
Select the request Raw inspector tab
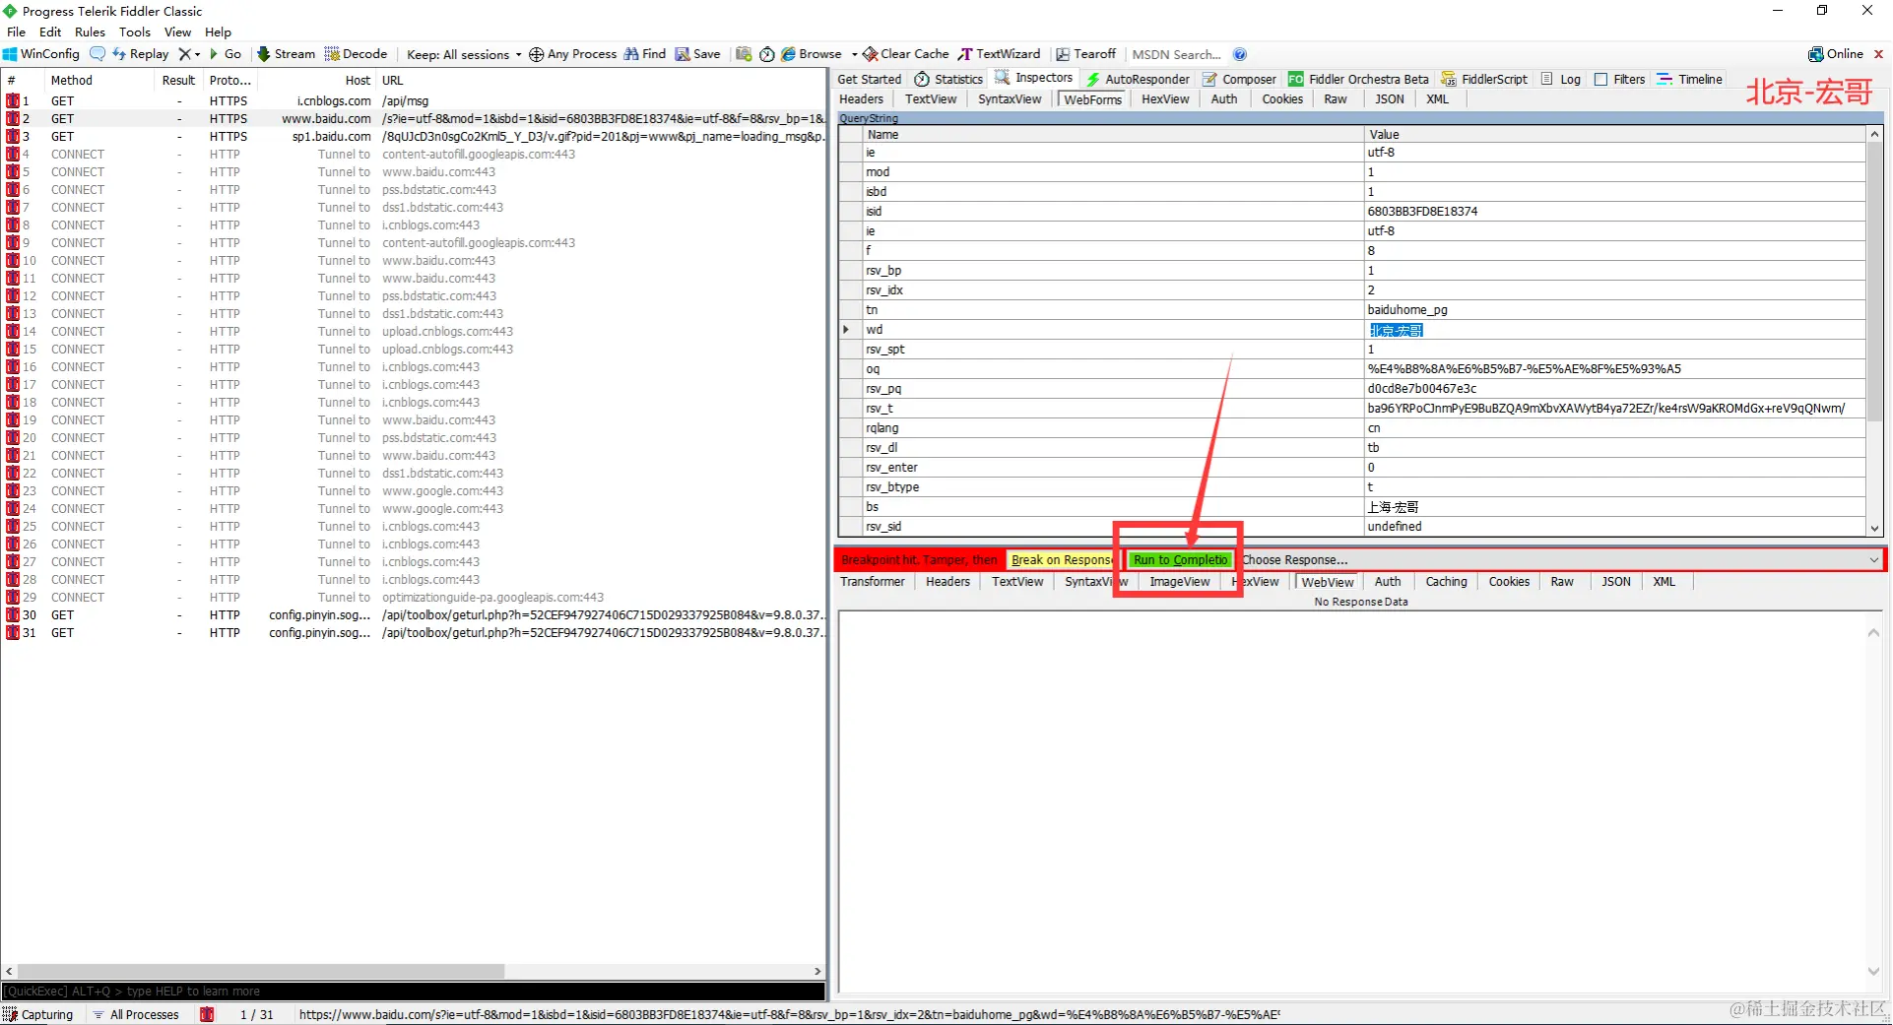1336,98
